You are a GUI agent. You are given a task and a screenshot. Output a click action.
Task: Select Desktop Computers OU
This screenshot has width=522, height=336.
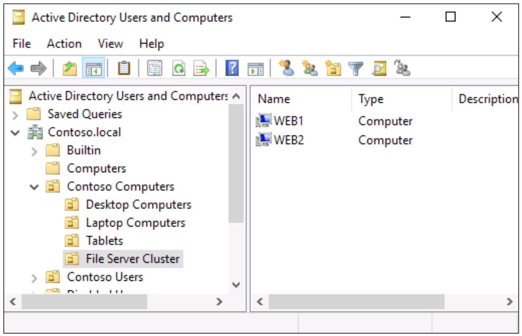pyautogui.click(x=139, y=204)
